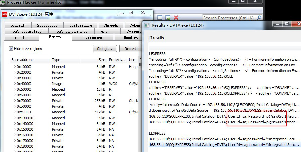This screenshot has height=152, width=301.
Task: Click the memory list vertical scrollbar thumb
Action: (140, 65)
